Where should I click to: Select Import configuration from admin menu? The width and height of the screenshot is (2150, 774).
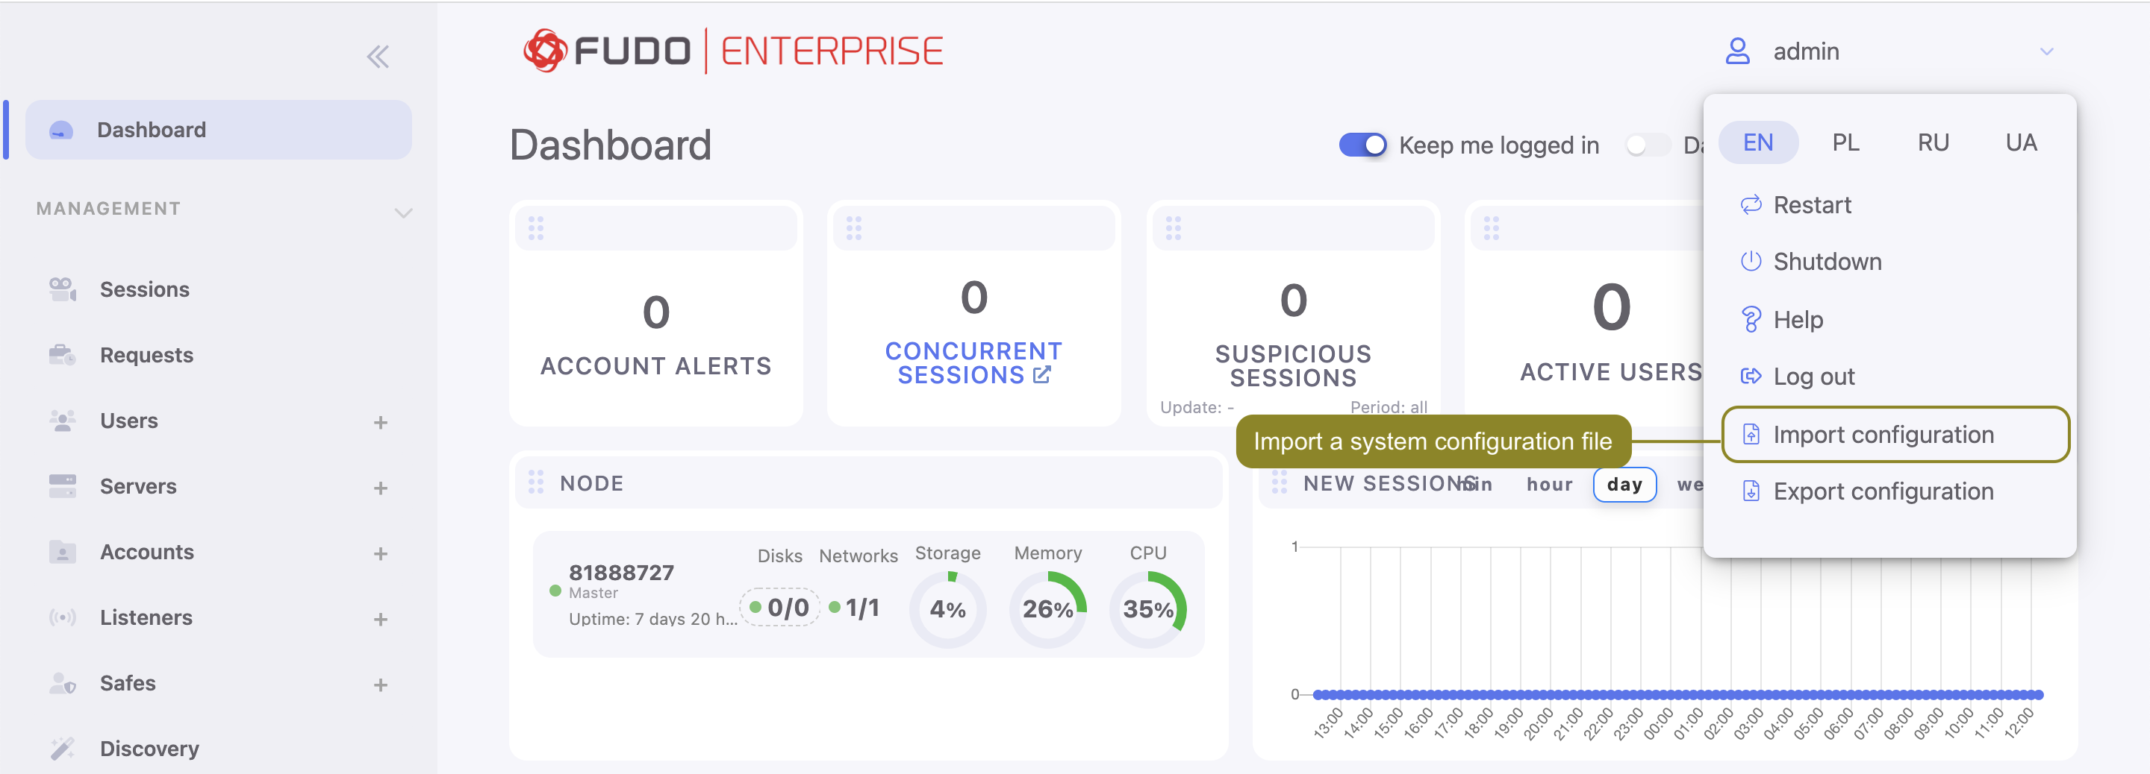1883,435
